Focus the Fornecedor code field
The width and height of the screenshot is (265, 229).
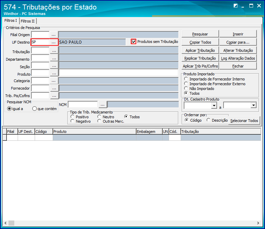coord(40,88)
